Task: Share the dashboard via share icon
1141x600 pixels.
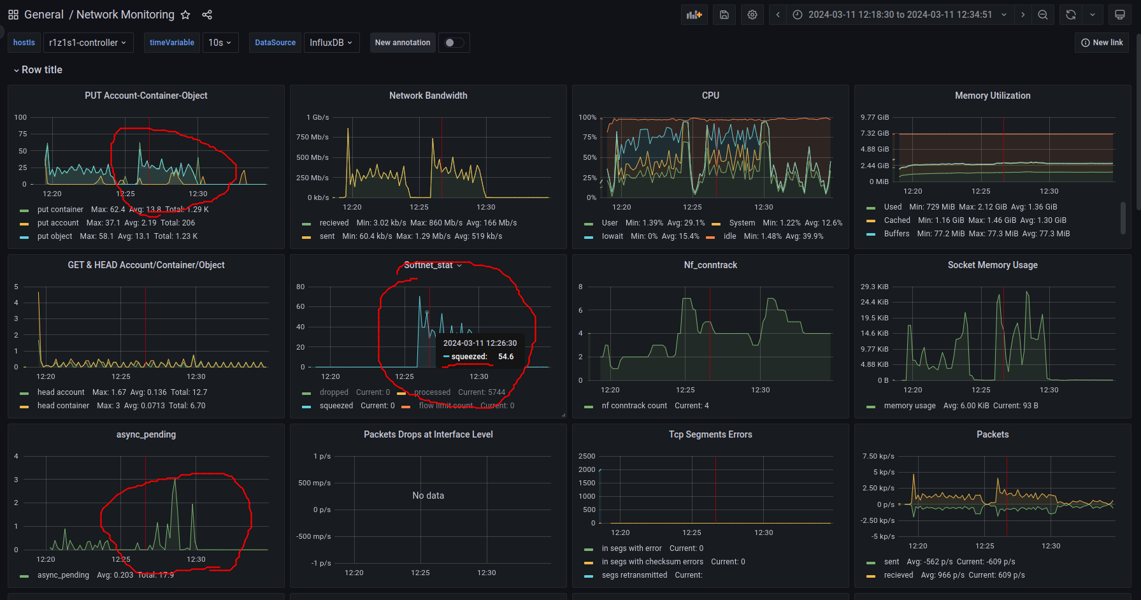Action: 207,15
